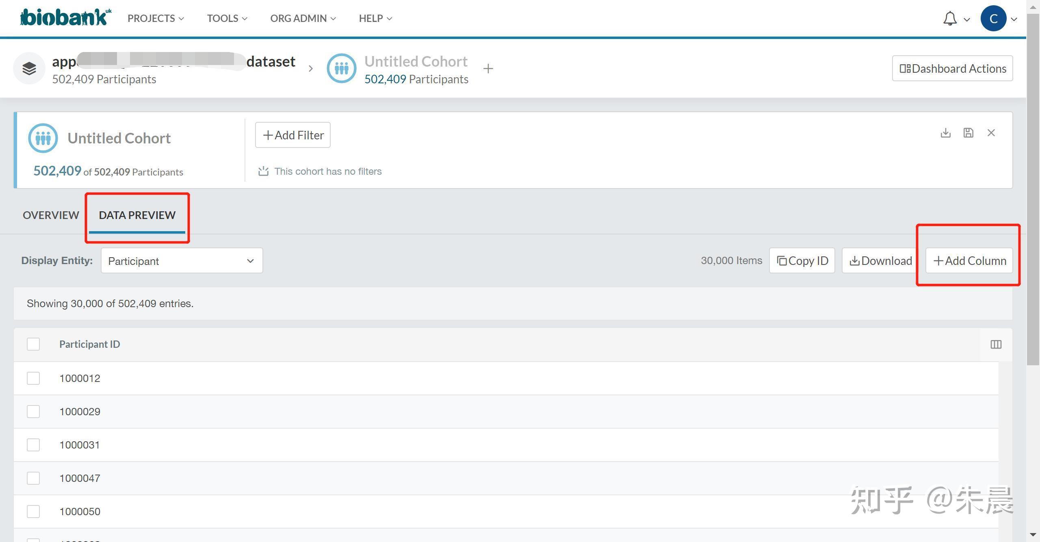Click the notification bell icon
Screen dimensions: 1040x542
click(950, 19)
